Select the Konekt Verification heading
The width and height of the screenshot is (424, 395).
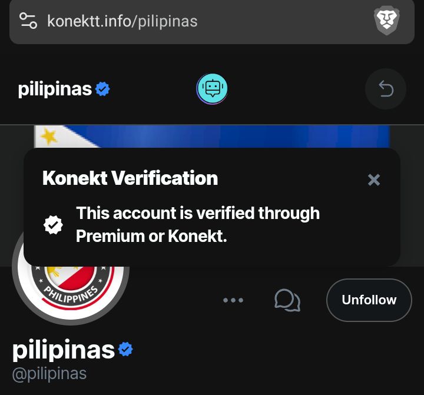coord(130,178)
